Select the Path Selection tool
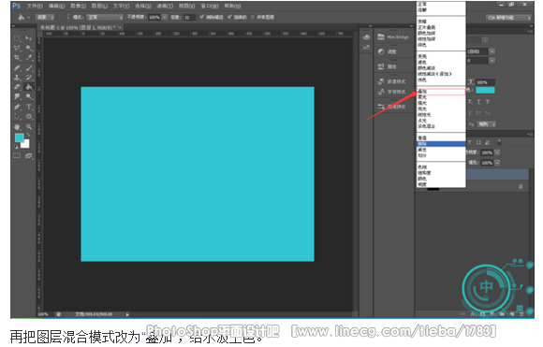This screenshot has width=543, height=347. (x=17, y=117)
